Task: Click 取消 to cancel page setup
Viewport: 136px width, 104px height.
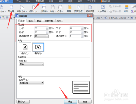Action: click(x=85, y=102)
